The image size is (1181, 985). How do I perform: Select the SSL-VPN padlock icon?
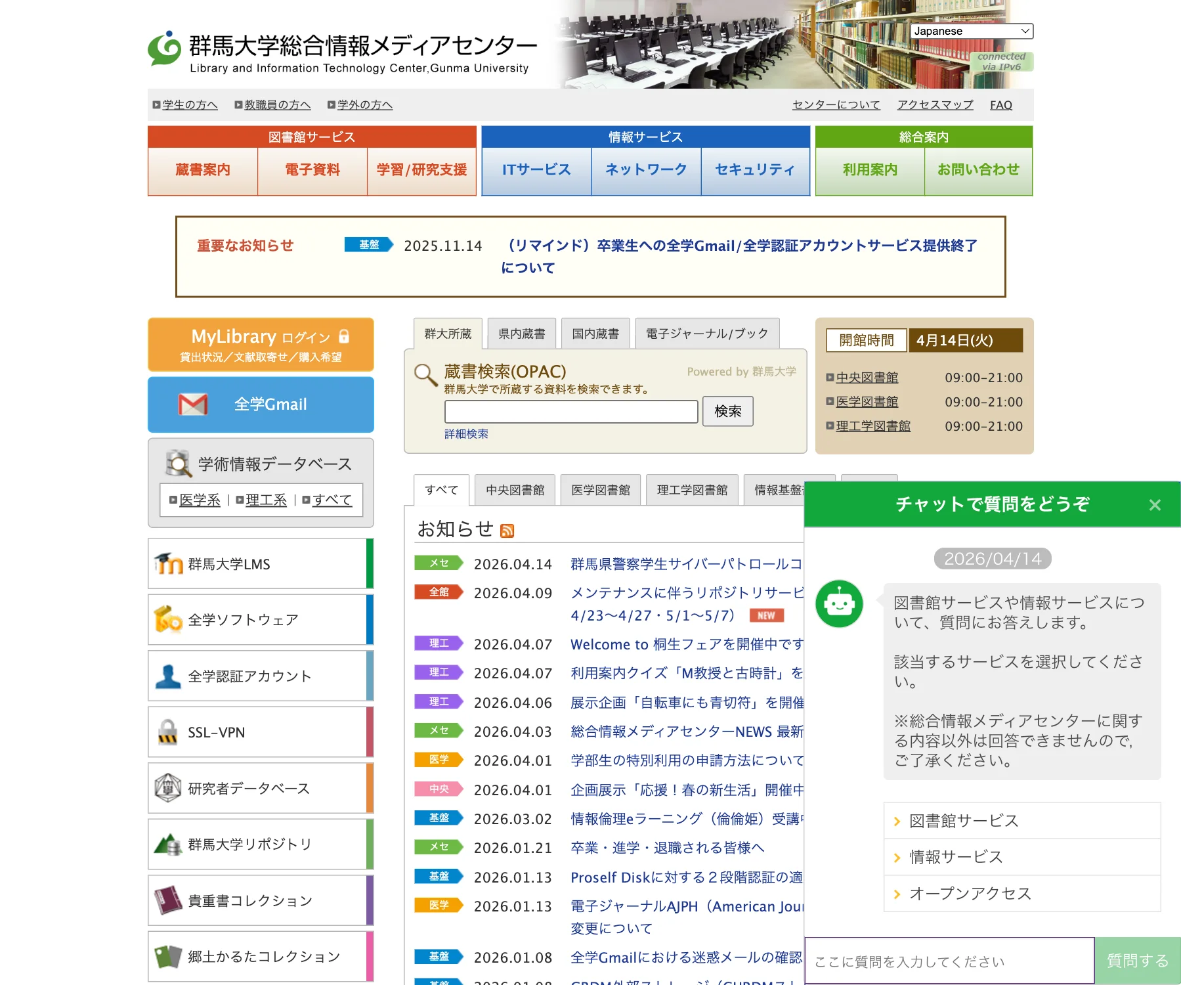167,732
